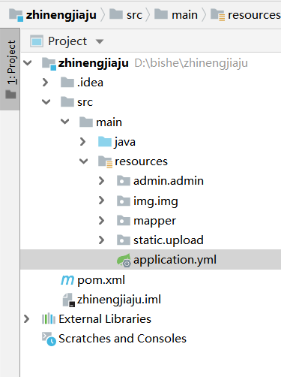
Task: Collapse the main folder chevron
Action: pyautogui.click(x=65, y=122)
